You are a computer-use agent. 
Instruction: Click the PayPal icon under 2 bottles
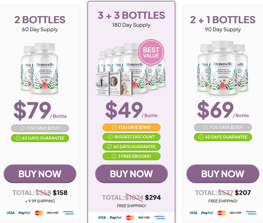[24, 213]
